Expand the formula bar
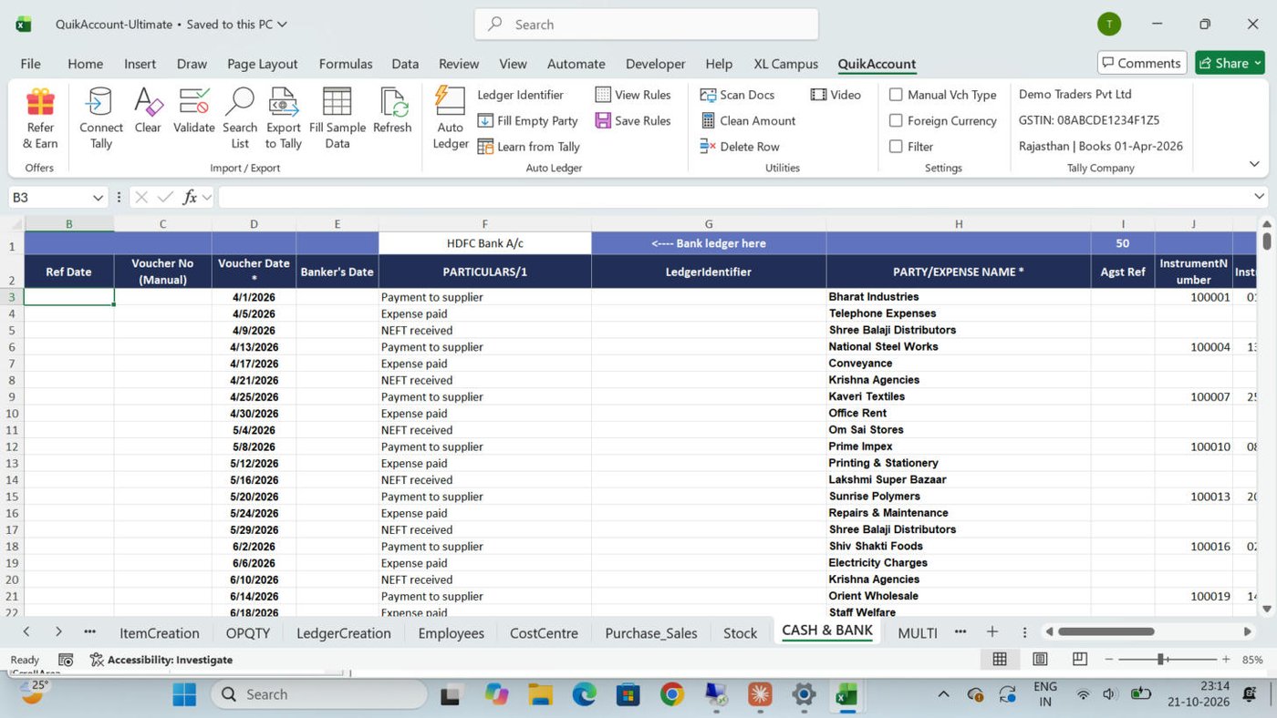Screen dimensions: 1277x718 click(x=1260, y=197)
